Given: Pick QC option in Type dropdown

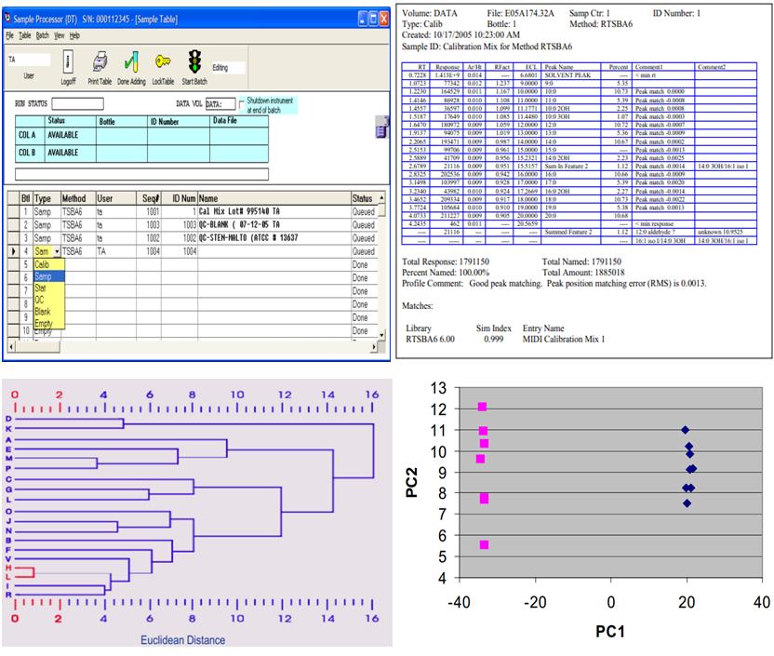Looking at the screenshot, I should click(42, 301).
